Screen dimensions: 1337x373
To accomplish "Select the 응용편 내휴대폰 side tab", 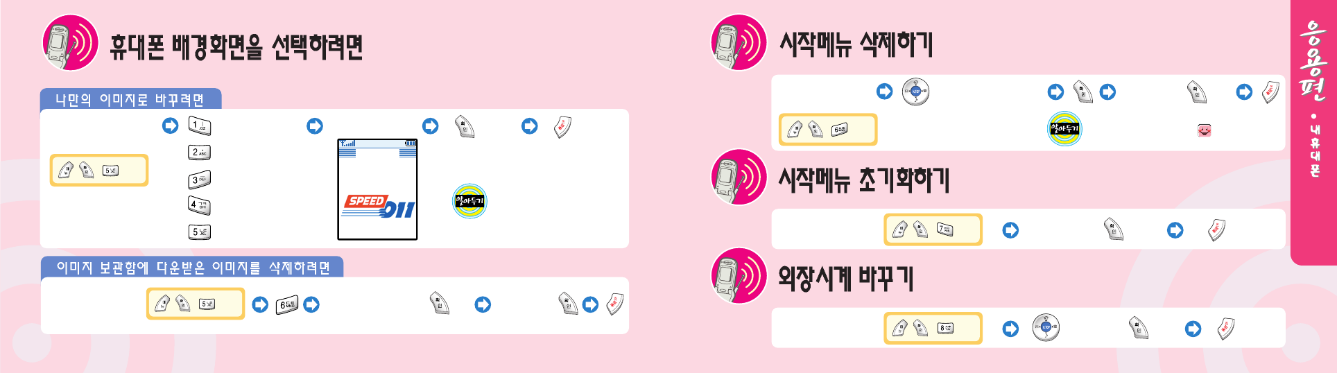I will click(x=1313, y=132).
